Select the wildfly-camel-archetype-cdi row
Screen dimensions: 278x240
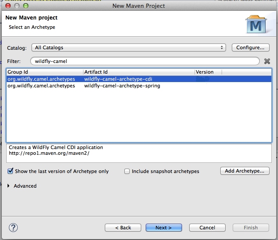[x=139, y=79]
